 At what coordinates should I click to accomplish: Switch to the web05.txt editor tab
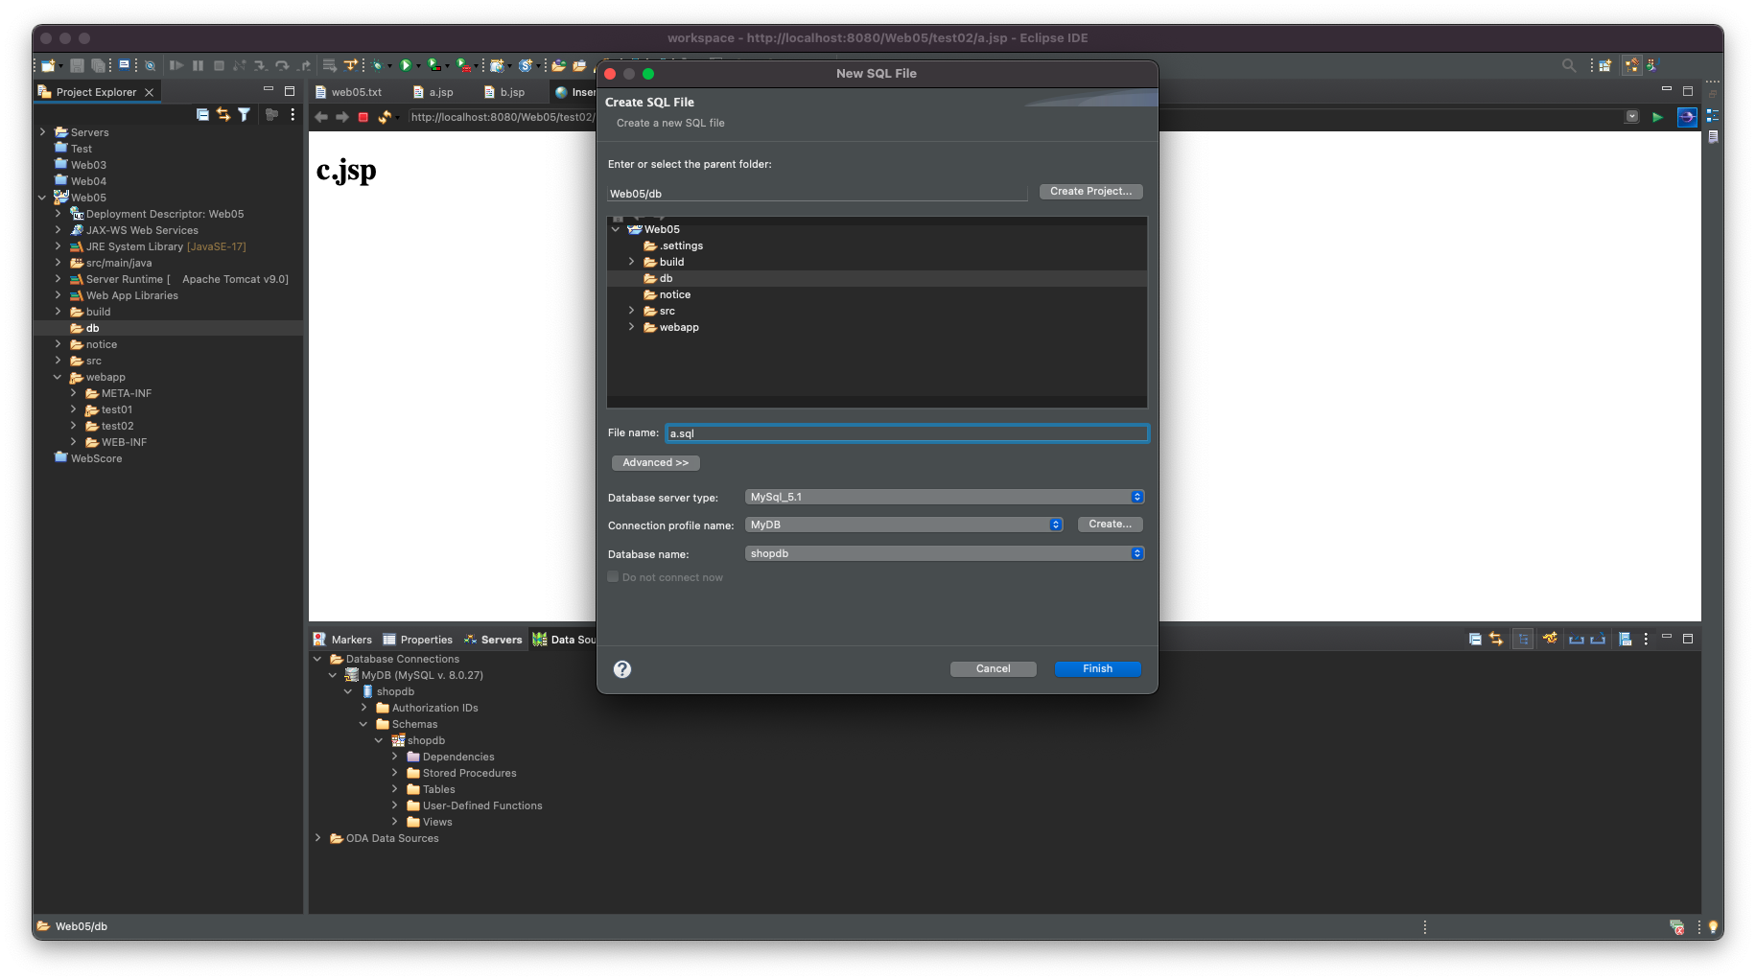(x=348, y=92)
